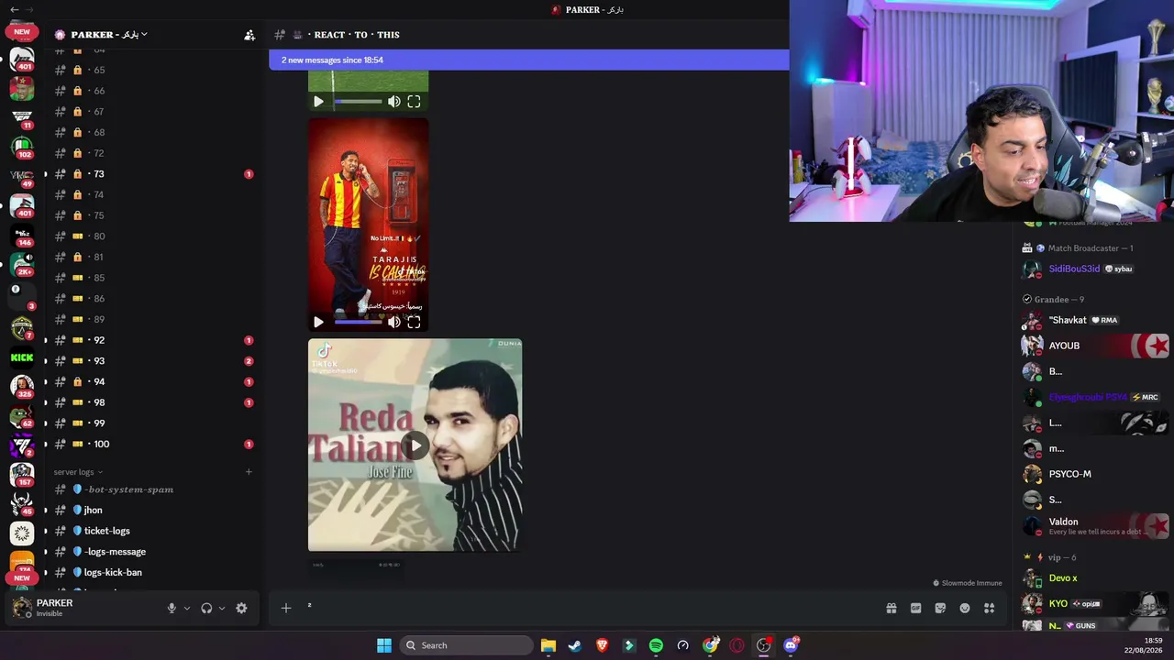Click the Windows taskbar Search box
Image resolution: width=1174 pixels, height=660 pixels.
(467, 645)
